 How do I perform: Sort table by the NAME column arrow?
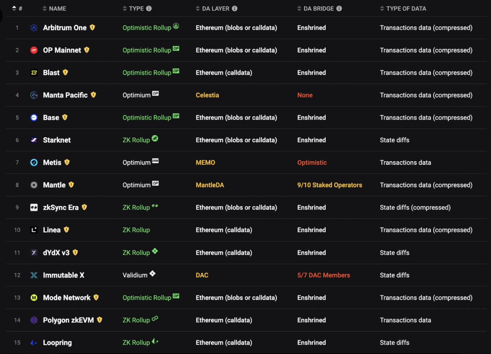coord(45,8)
